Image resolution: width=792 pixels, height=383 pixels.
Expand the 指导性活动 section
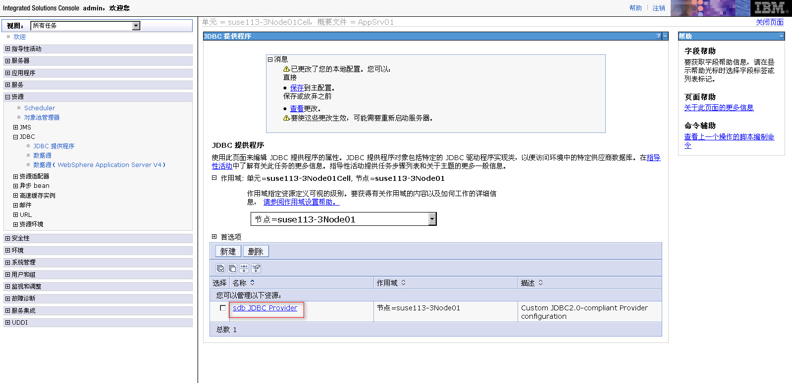tap(7, 49)
